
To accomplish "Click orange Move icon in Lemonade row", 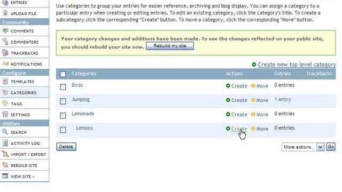I will [x=253, y=114].
